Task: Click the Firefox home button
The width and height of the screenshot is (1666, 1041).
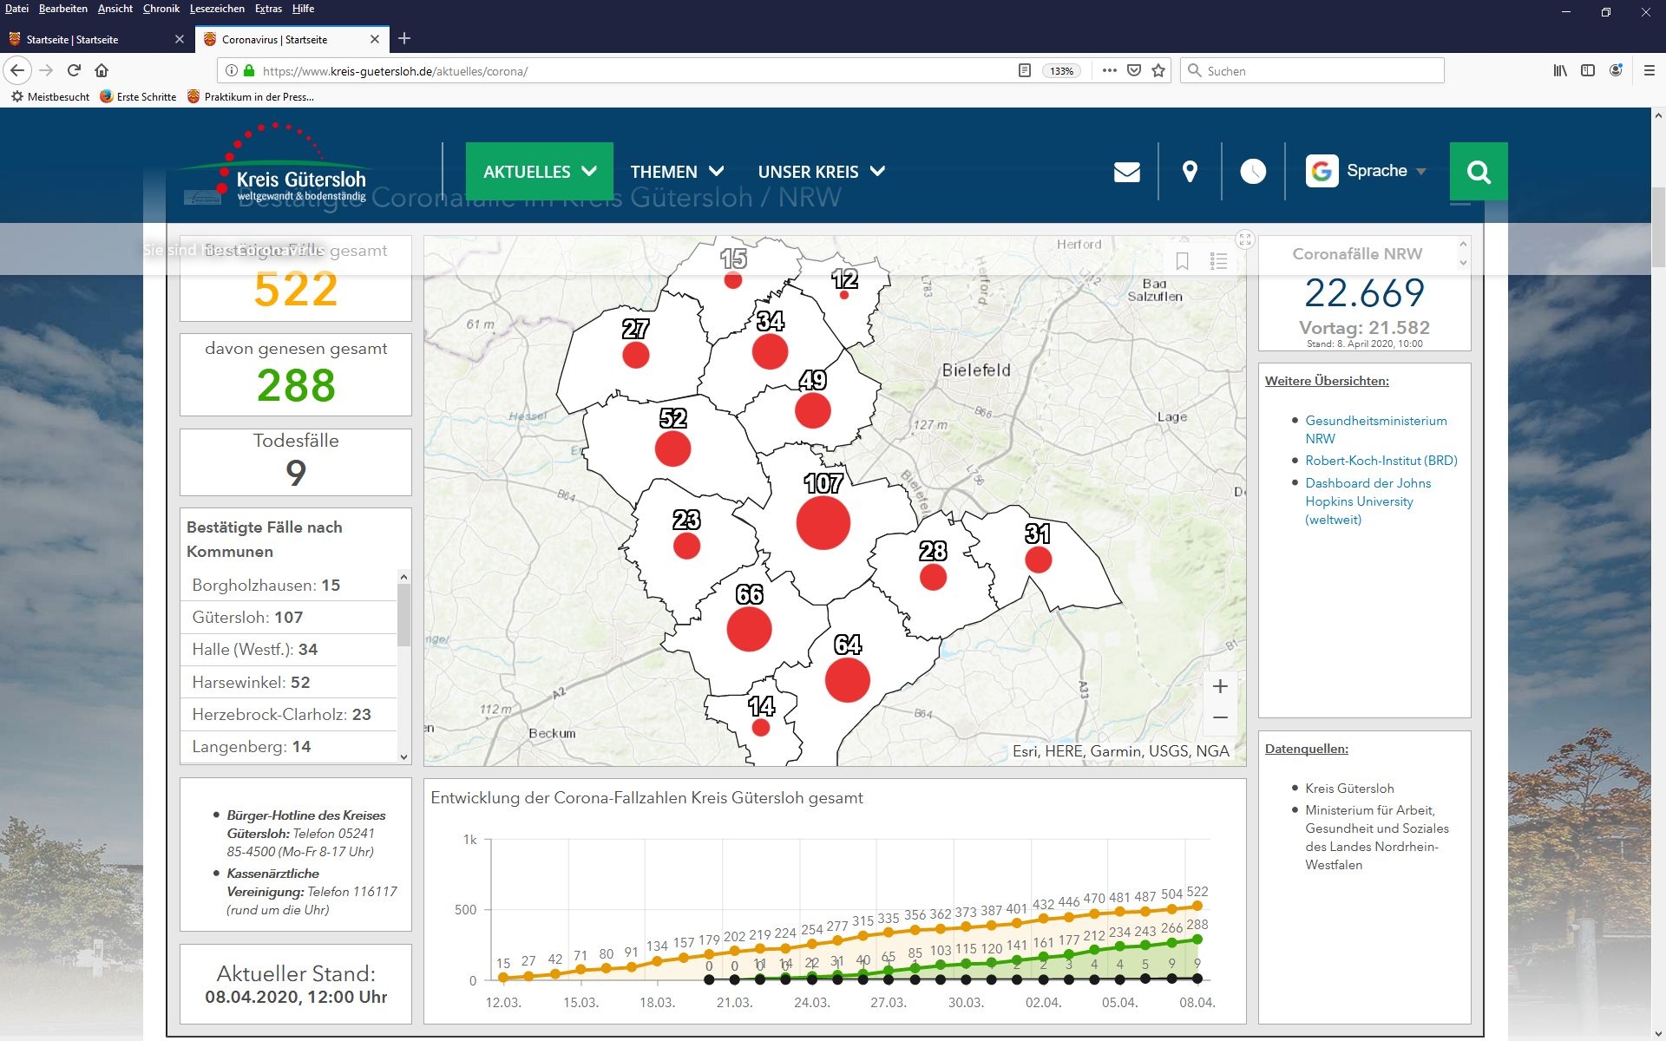Action: tap(102, 70)
